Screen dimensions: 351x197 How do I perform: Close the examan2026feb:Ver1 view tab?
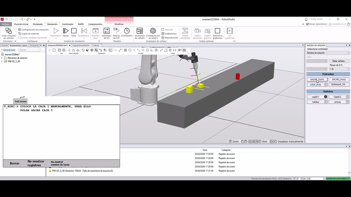tap(70, 45)
